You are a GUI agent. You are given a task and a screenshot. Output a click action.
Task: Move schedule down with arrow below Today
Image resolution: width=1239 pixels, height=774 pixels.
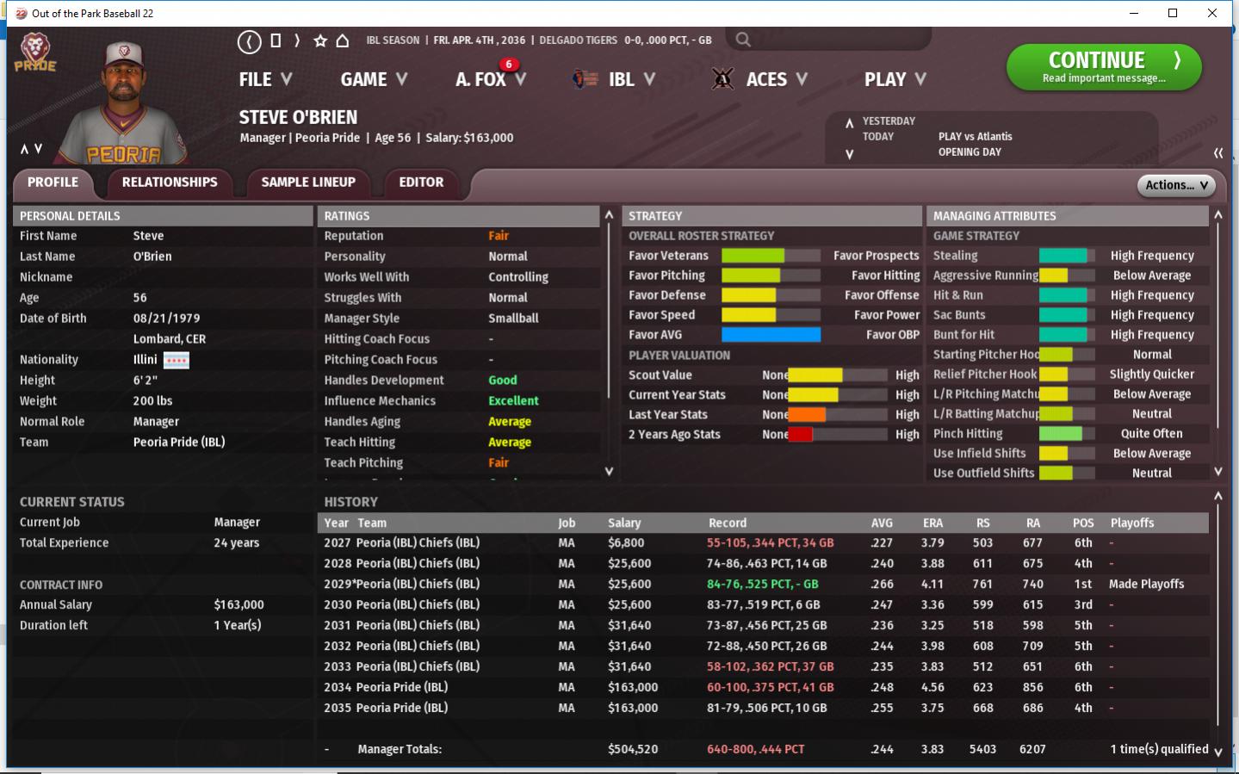pyautogui.click(x=849, y=154)
